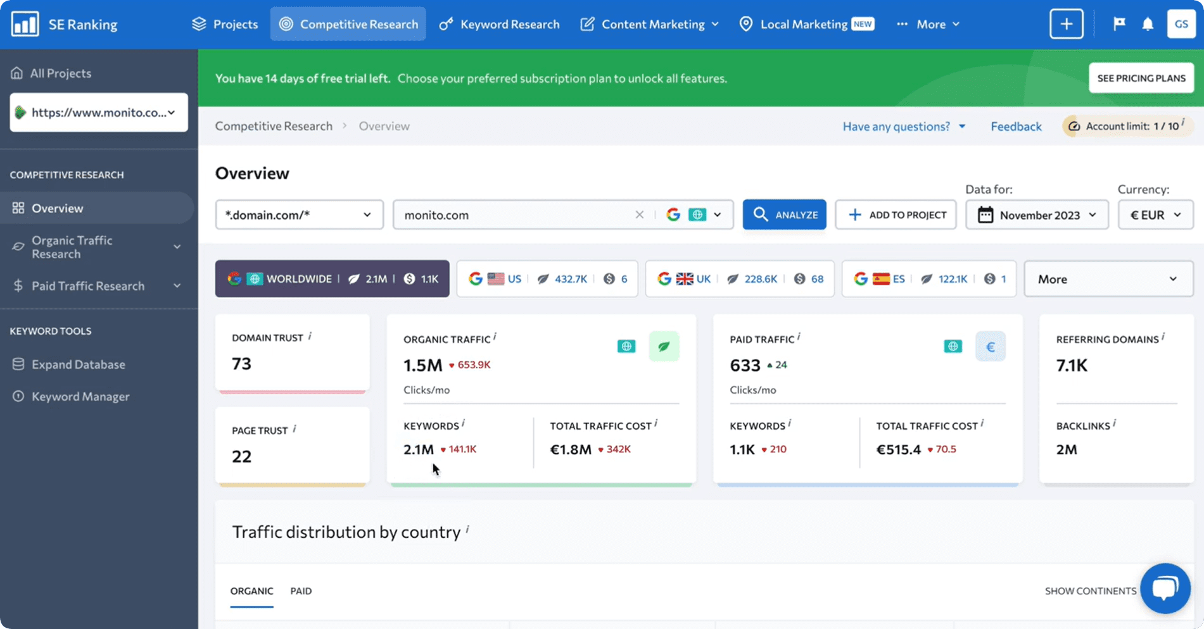Click SEE PRICING PLANS button
The image size is (1204, 629).
1141,78
